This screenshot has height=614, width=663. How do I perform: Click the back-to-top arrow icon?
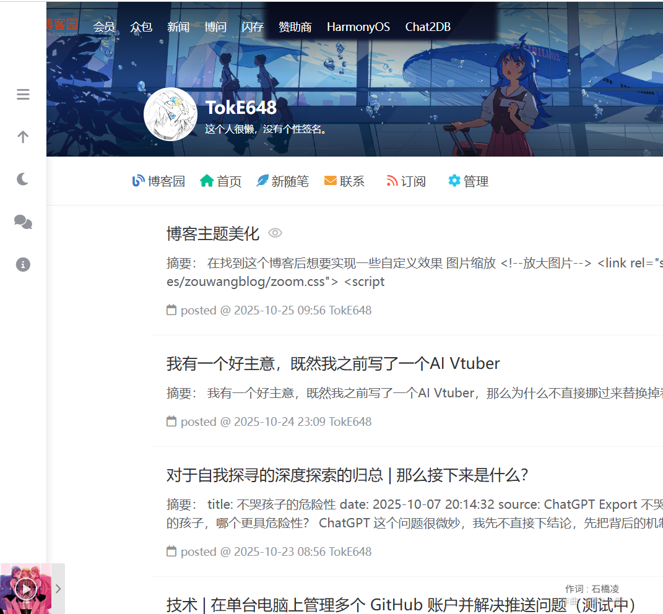[23, 137]
